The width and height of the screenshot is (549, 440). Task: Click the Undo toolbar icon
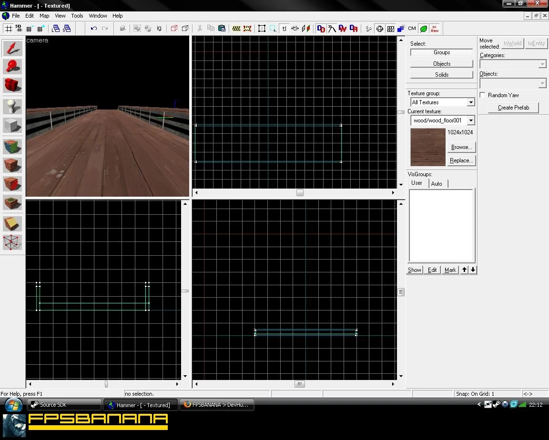click(x=93, y=29)
